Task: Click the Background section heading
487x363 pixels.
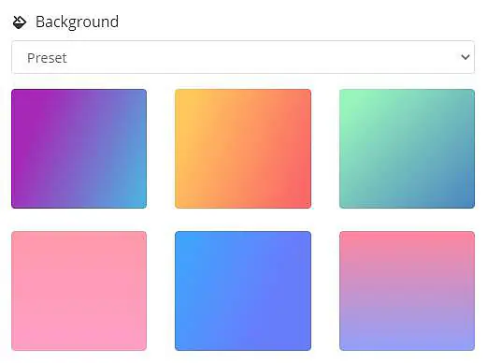Action: (77, 22)
